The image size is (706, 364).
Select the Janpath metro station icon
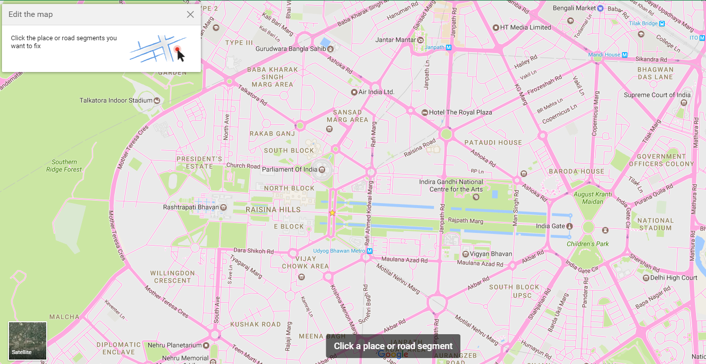pyautogui.click(x=448, y=48)
